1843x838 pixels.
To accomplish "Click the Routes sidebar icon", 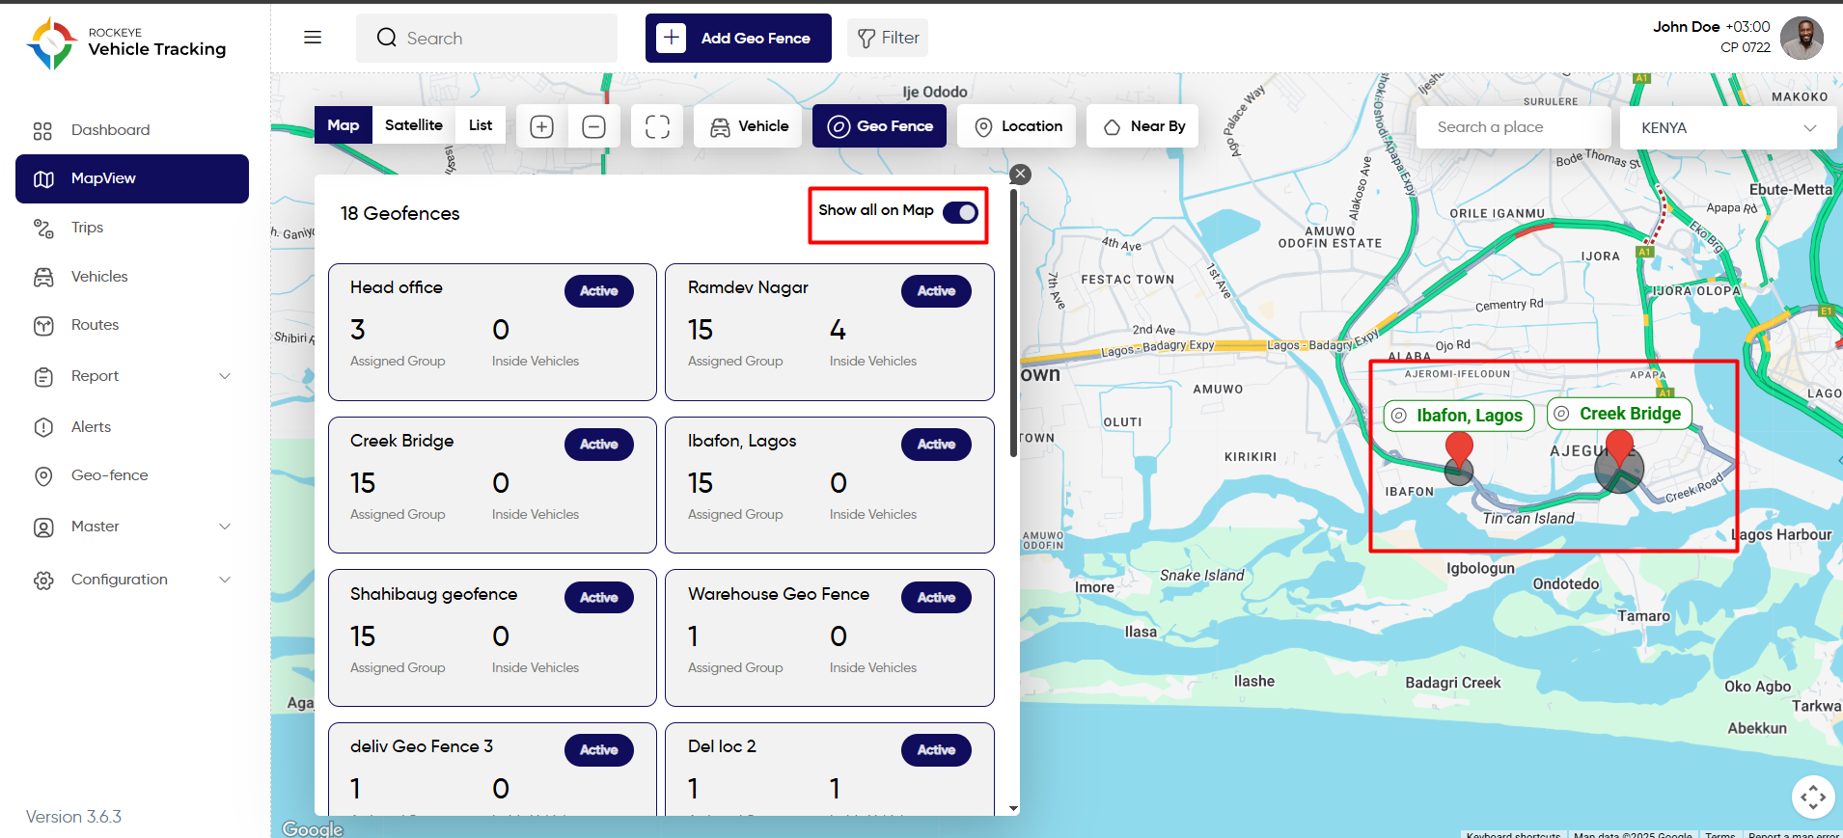I will 43,326.
